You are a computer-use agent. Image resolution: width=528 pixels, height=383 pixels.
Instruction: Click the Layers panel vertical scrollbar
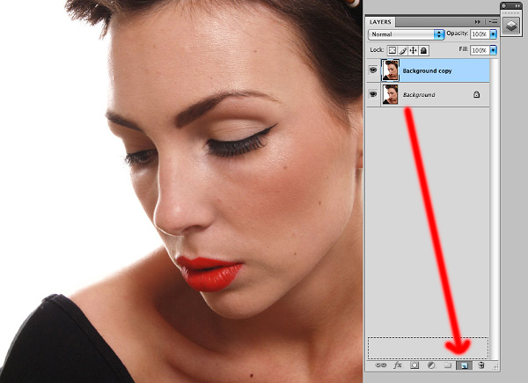(x=494, y=209)
